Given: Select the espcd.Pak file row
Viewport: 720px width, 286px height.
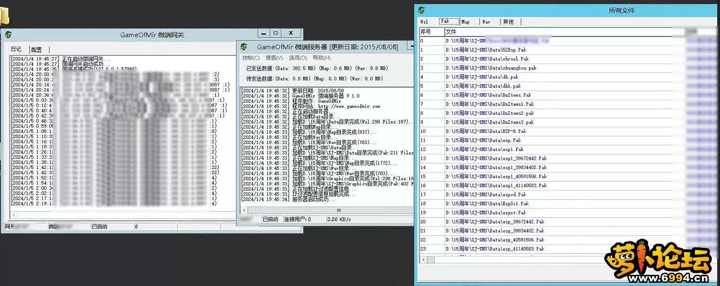Looking at the screenshot, I should coord(545,195).
